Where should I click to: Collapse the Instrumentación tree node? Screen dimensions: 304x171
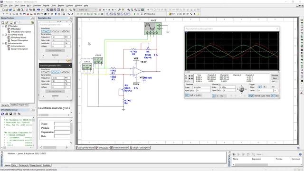tap(3, 43)
